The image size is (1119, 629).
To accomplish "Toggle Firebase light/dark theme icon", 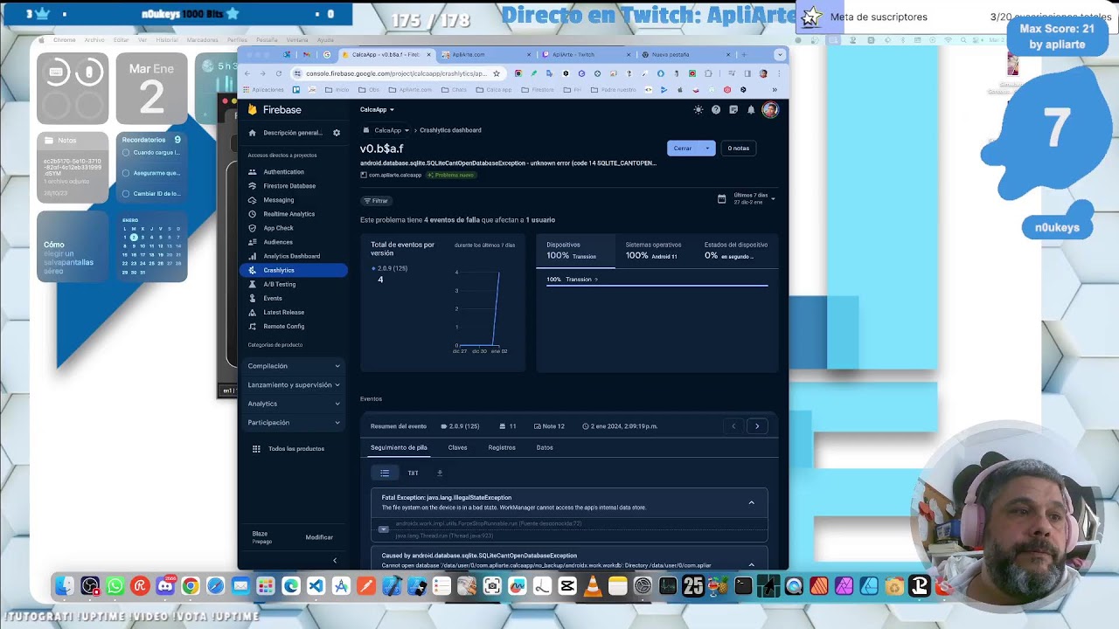I will coord(698,110).
